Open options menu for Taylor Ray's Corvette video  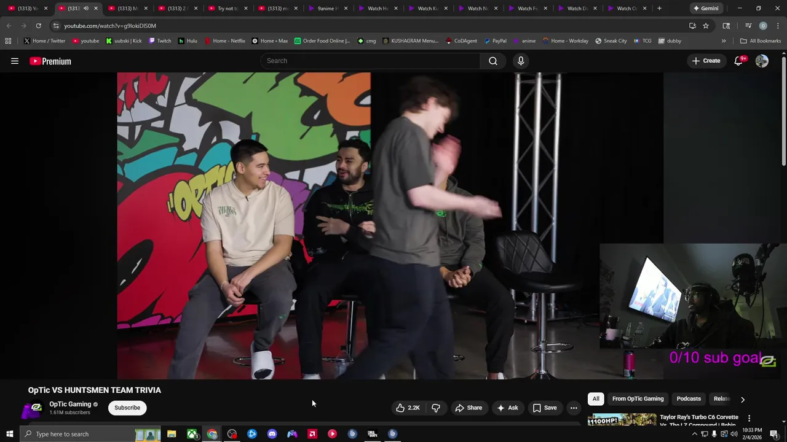pos(749,418)
